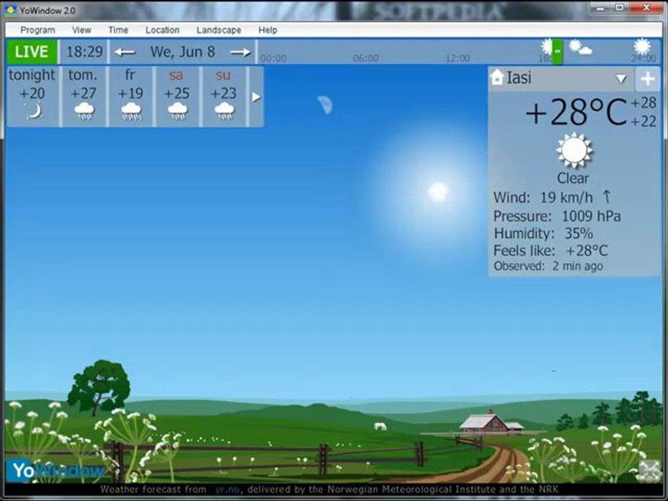Click rain cloud icon under sa
The width and height of the screenshot is (668, 501).
click(x=177, y=111)
